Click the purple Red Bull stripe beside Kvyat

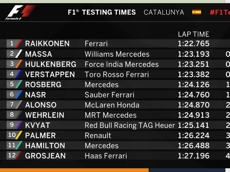coord(19,125)
